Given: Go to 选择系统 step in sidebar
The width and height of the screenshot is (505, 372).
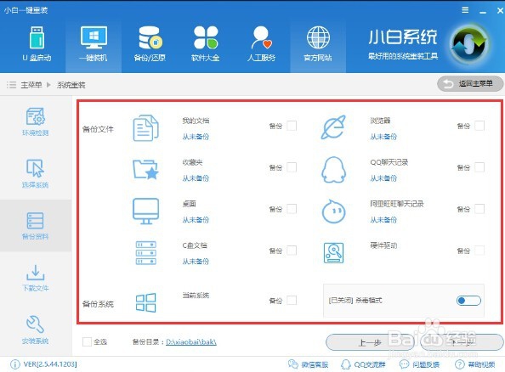Looking at the screenshot, I should tap(35, 173).
